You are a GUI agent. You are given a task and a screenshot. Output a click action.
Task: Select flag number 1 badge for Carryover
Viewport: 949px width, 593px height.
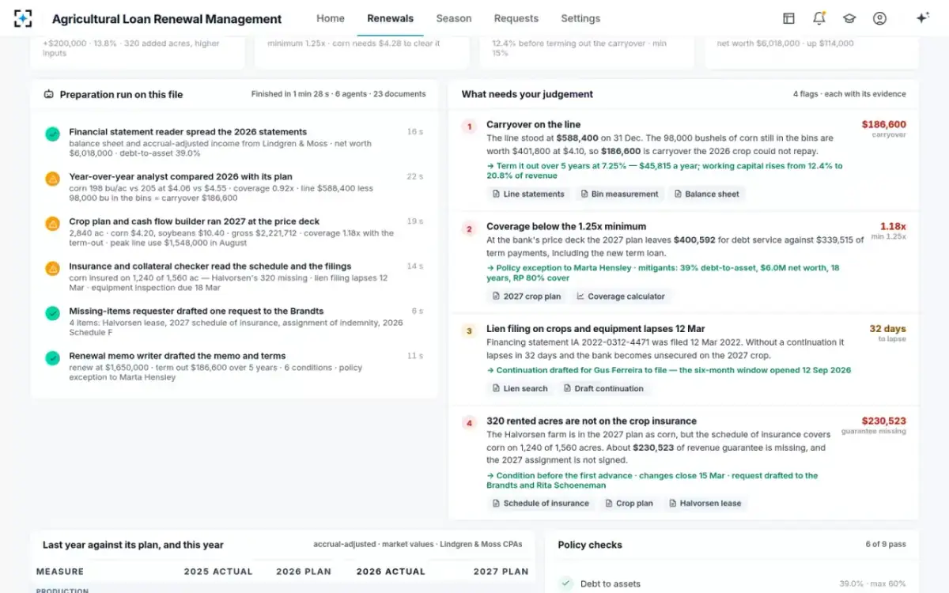tap(469, 127)
